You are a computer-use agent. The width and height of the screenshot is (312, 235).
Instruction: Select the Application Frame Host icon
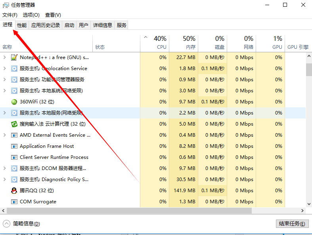pos(14,146)
